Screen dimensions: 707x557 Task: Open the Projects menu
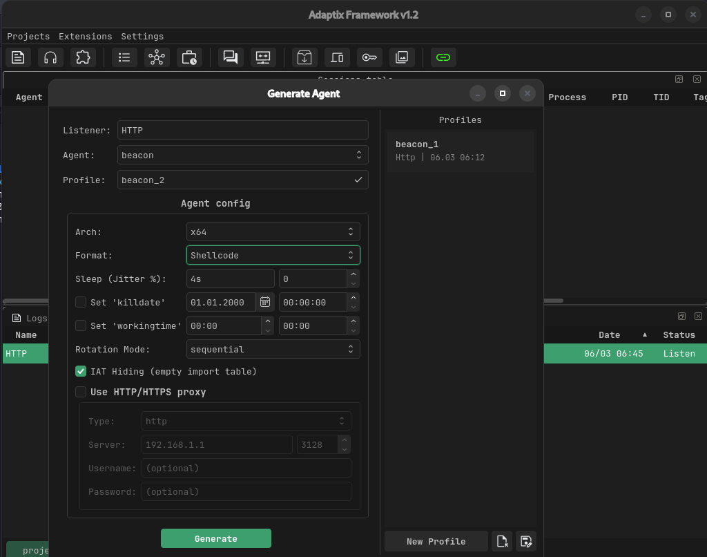click(28, 36)
